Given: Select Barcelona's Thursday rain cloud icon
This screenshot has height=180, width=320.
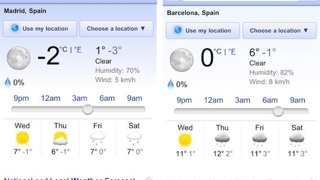Looking at the screenshot, I should point(222,140).
